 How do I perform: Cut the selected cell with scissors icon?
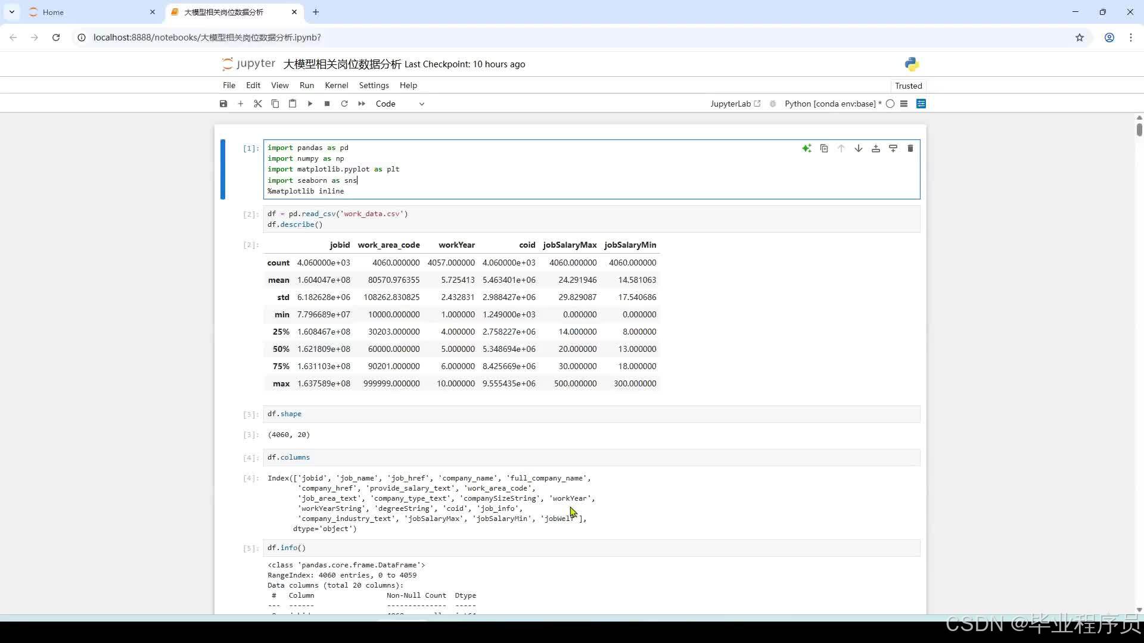click(x=258, y=104)
